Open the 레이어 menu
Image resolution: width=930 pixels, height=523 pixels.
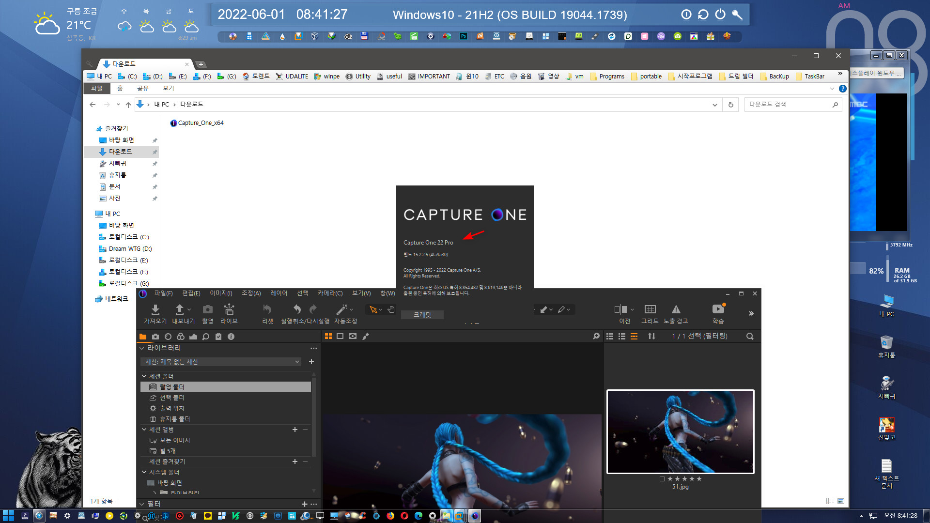pyautogui.click(x=279, y=293)
